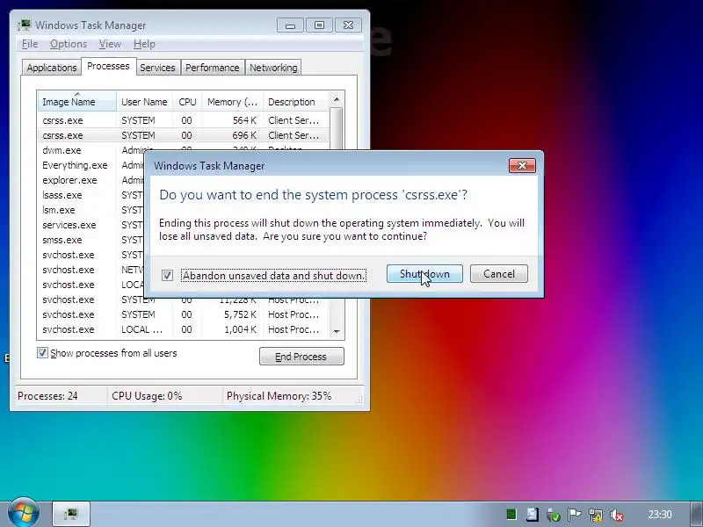Minimize the Task Manager window

(x=290, y=25)
